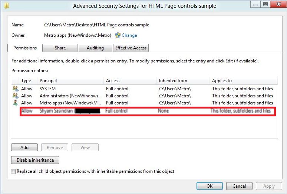This screenshot has width=287, height=194.
Task: Switch to the Share tab
Action: (x=60, y=48)
